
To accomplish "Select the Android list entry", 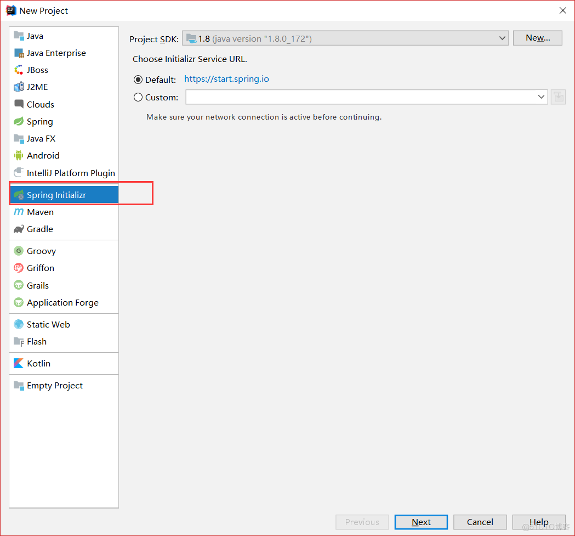I will click(x=64, y=156).
